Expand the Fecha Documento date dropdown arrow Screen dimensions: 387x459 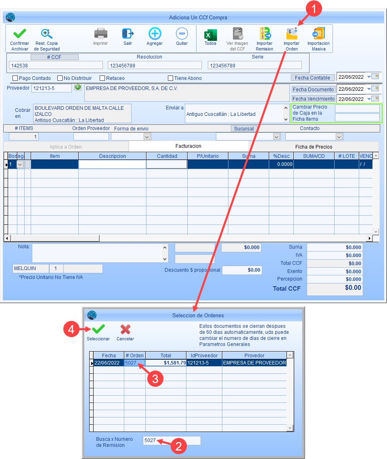(x=369, y=89)
